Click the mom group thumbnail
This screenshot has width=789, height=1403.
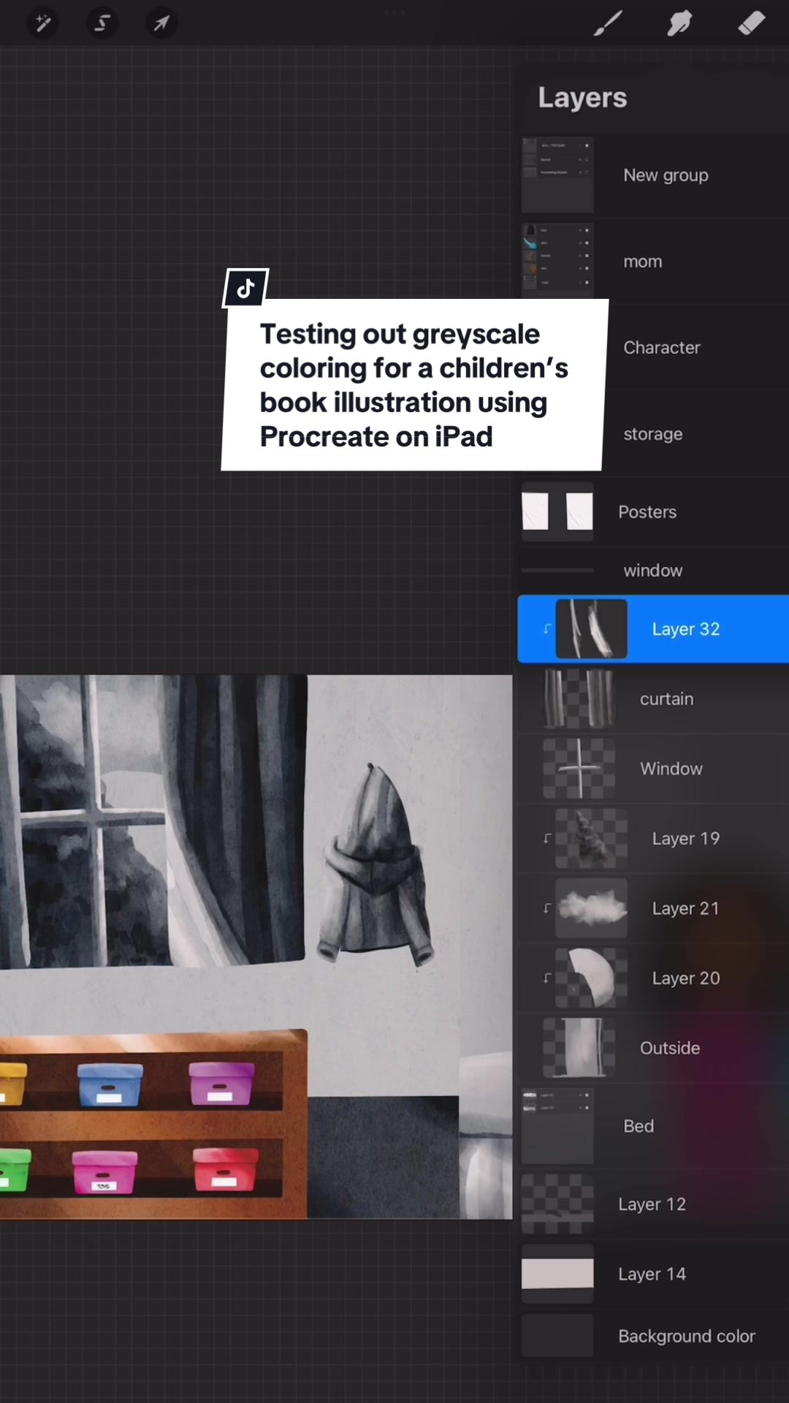pos(557,260)
